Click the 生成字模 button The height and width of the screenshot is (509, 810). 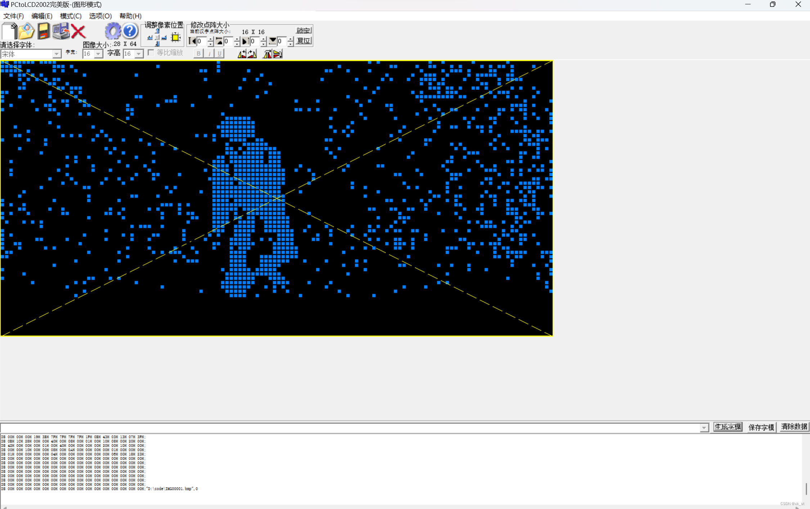(728, 427)
